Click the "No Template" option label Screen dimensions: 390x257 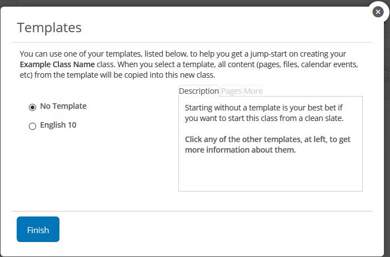click(x=63, y=106)
